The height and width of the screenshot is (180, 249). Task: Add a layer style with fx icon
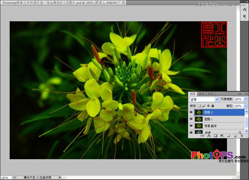[x=209, y=136]
